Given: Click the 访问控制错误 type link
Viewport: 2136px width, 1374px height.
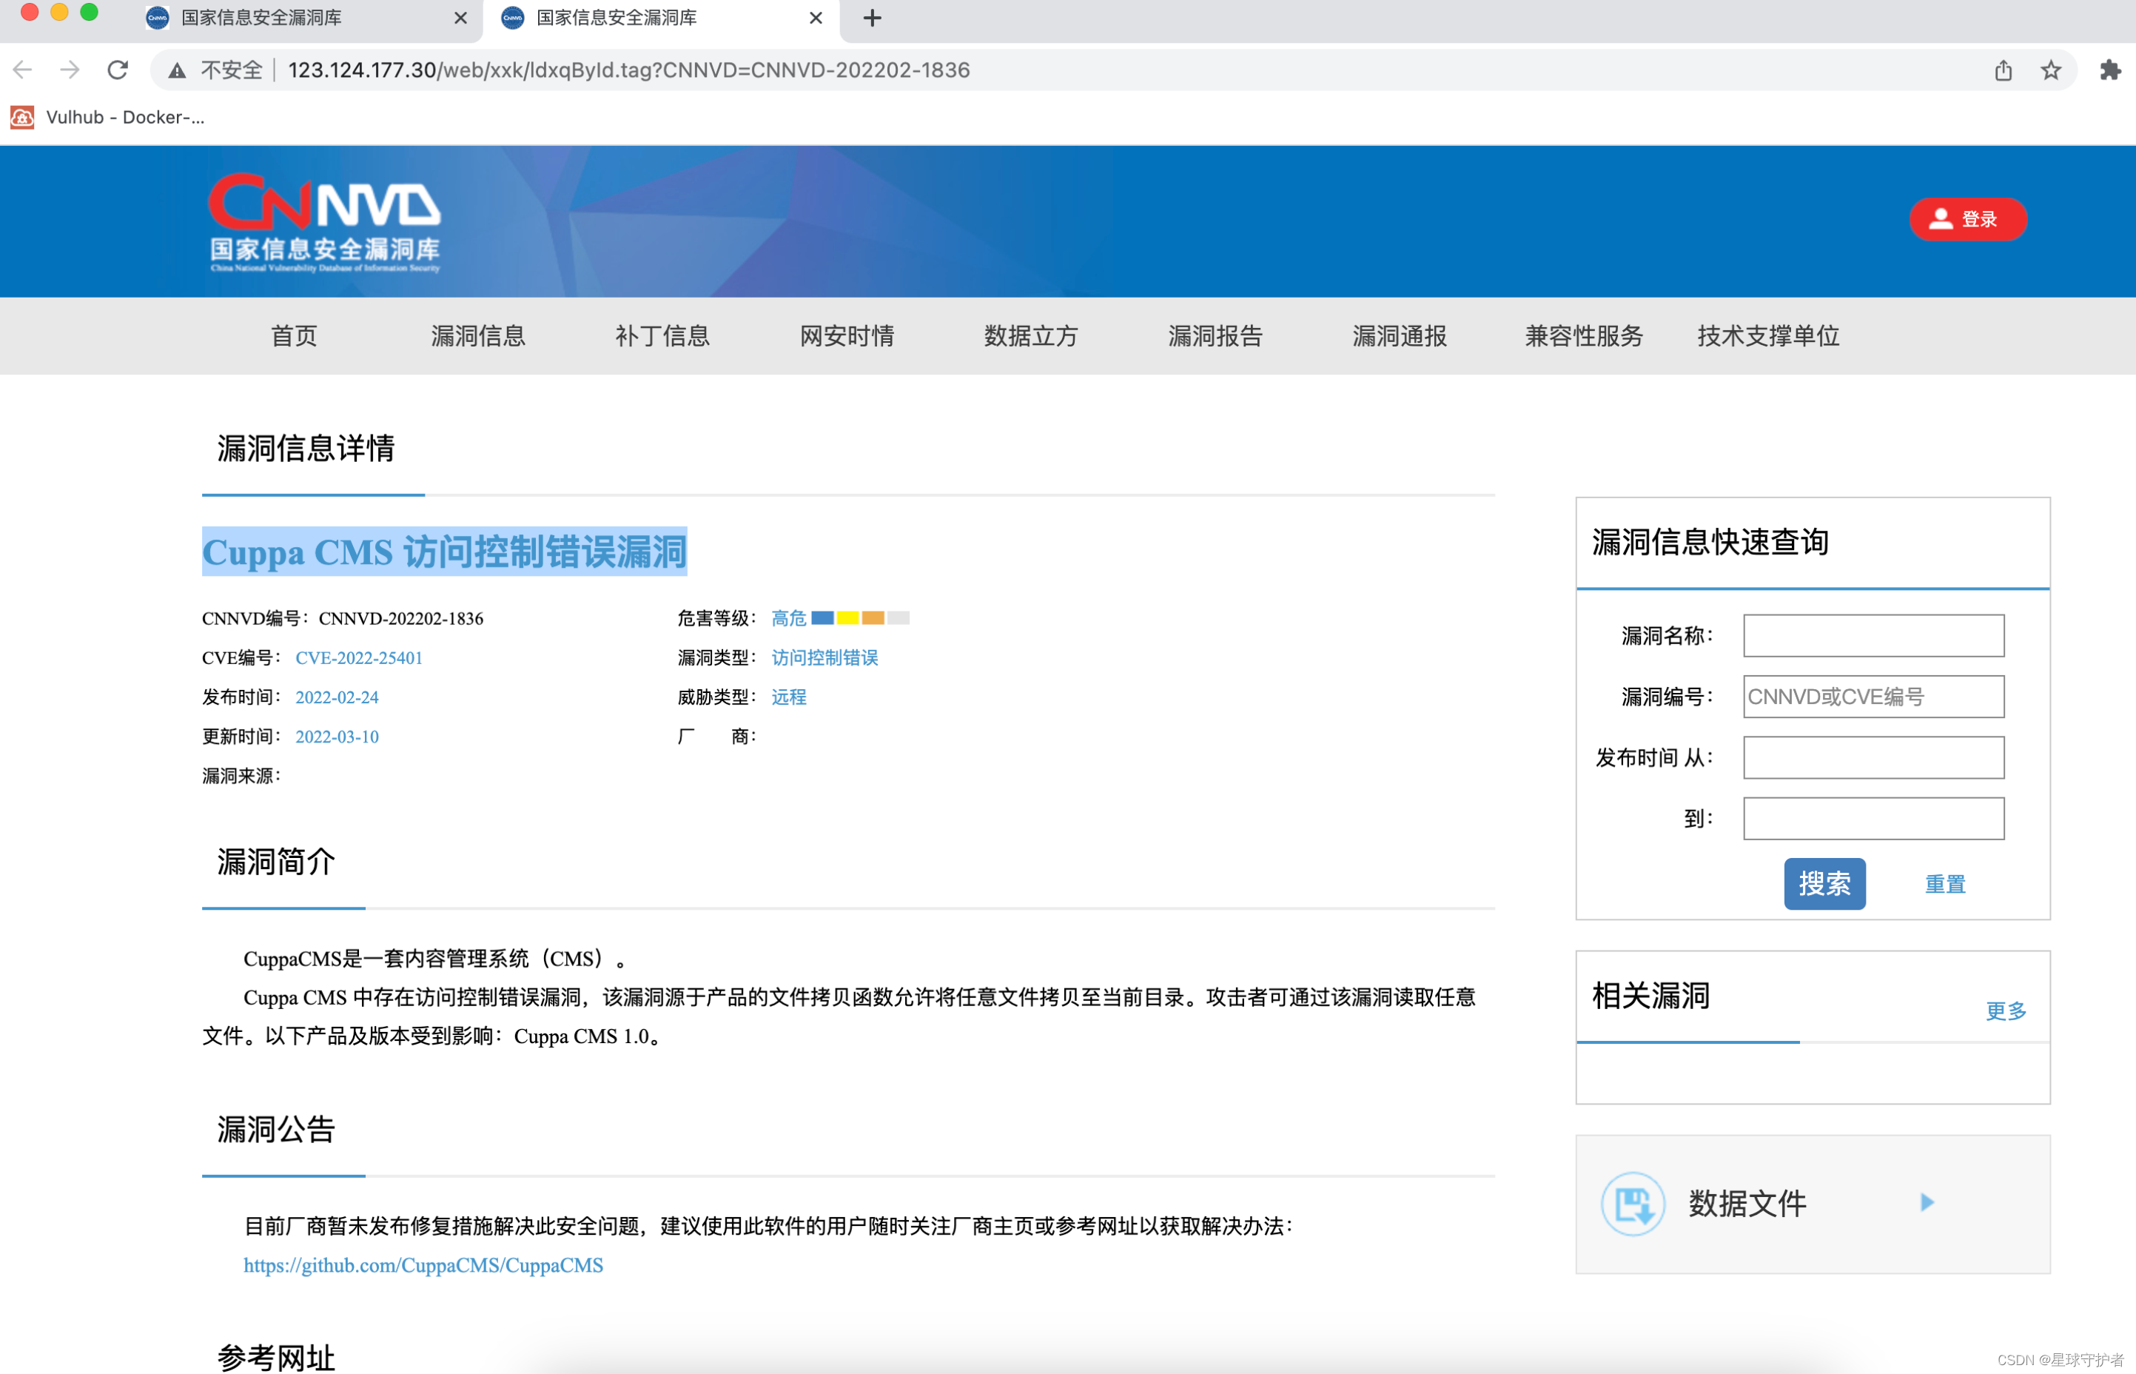Looking at the screenshot, I should click(824, 657).
